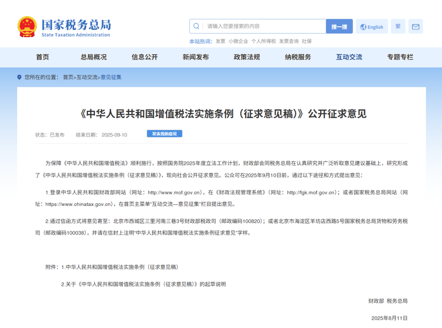
Task: Go to 互动交流 in breadcrumb
Action: 87,77
